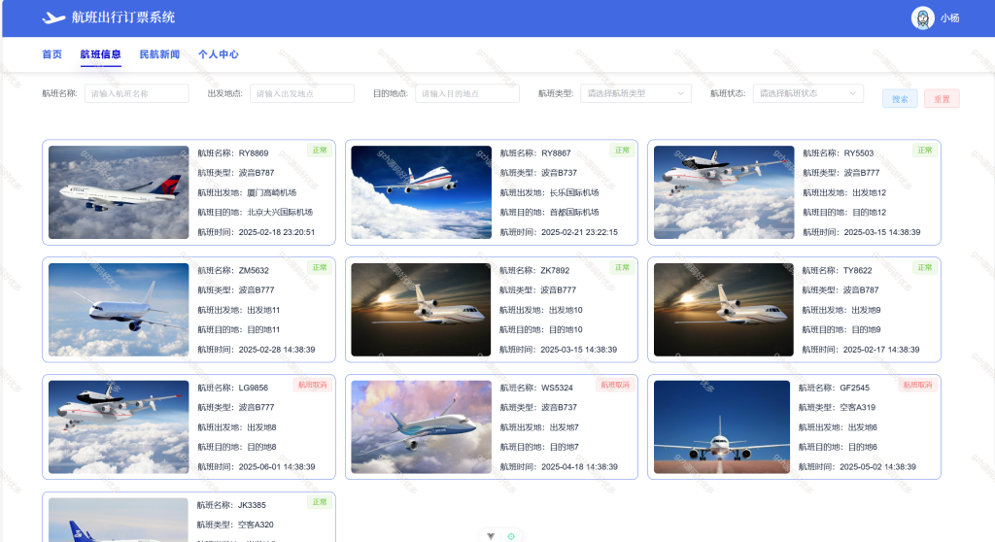Click flight time 2025-05-02 14:38:39
995x542 pixels.
877,467
